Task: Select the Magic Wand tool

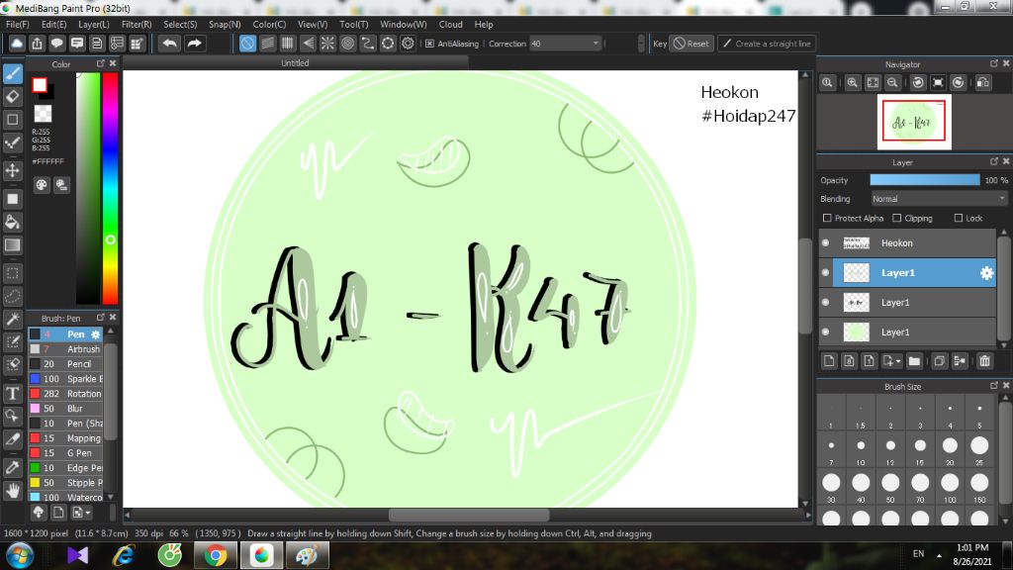Action: (12, 320)
